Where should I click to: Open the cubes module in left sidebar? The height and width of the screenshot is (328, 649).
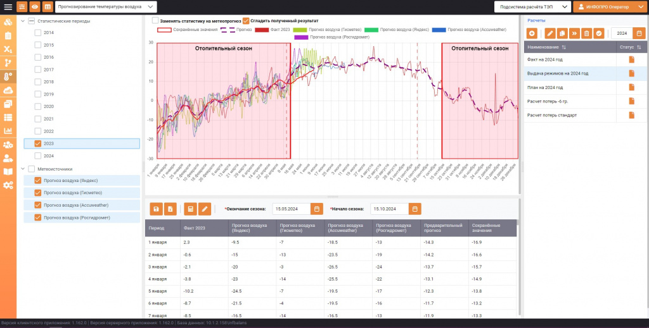[x=8, y=22]
